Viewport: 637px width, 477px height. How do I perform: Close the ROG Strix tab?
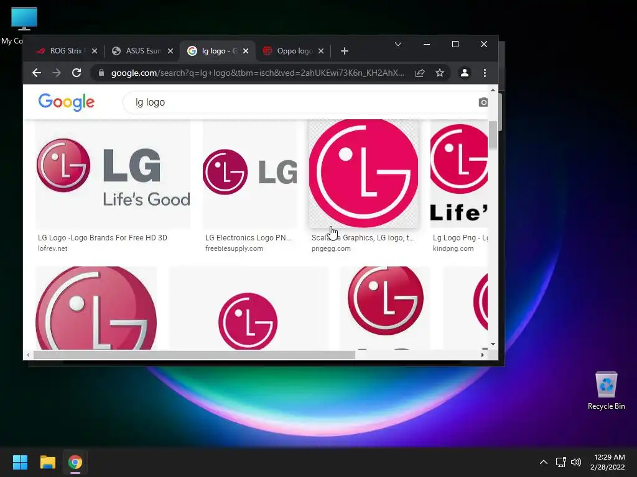tap(95, 51)
